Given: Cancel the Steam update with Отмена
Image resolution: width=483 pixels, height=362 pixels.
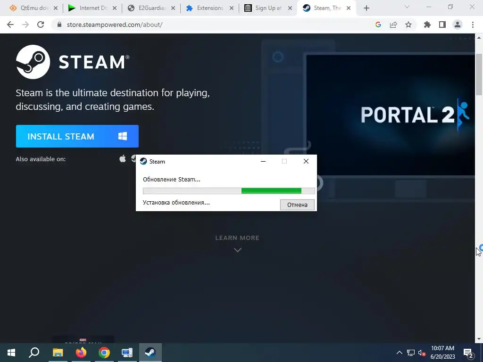Looking at the screenshot, I should tap(297, 205).
